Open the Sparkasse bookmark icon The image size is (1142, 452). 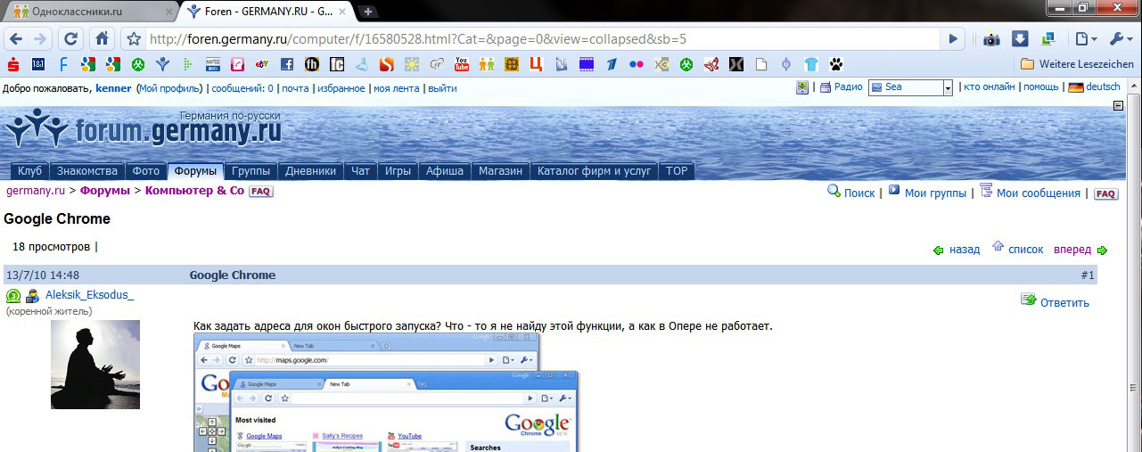pos(12,64)
